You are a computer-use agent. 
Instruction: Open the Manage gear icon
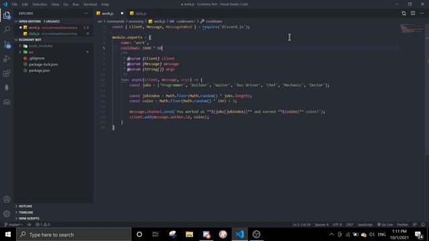(x=7, y=214)
